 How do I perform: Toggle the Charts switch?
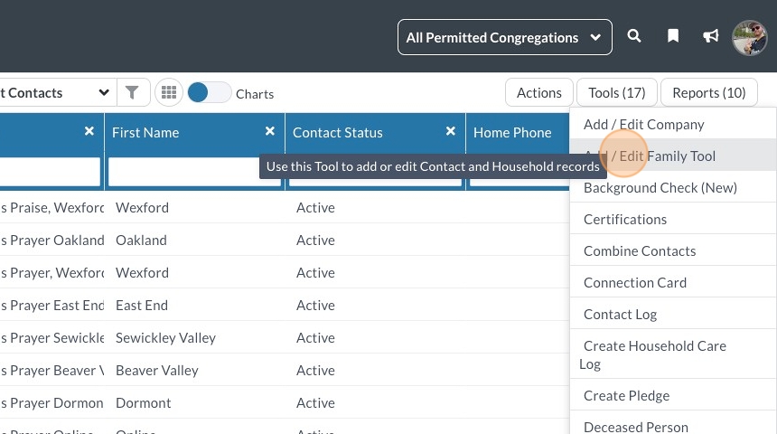209,92
